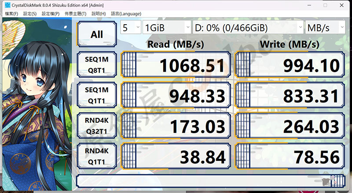
Task: Expand the 1GiB test size dropdown
Action: [167, 28]
